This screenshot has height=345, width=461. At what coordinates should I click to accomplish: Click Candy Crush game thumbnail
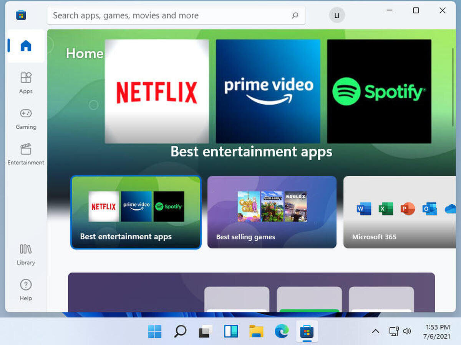click(249, 207)
